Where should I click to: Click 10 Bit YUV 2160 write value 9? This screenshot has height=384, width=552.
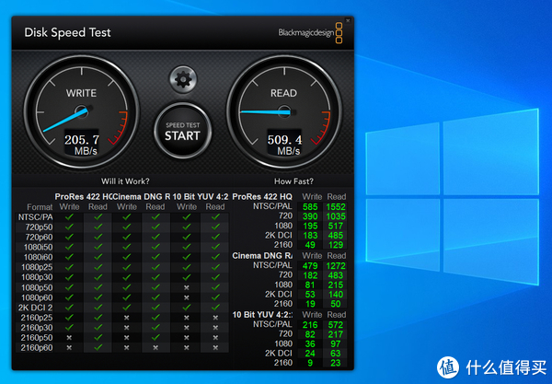(310, 363)
